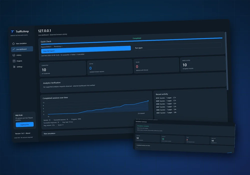
Task: Click the dashboard vertical scrollbar
Action: [x=226, y=60]
